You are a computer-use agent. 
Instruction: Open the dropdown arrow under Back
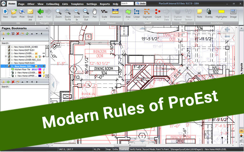pyautogui.click(x=40, y=19)
